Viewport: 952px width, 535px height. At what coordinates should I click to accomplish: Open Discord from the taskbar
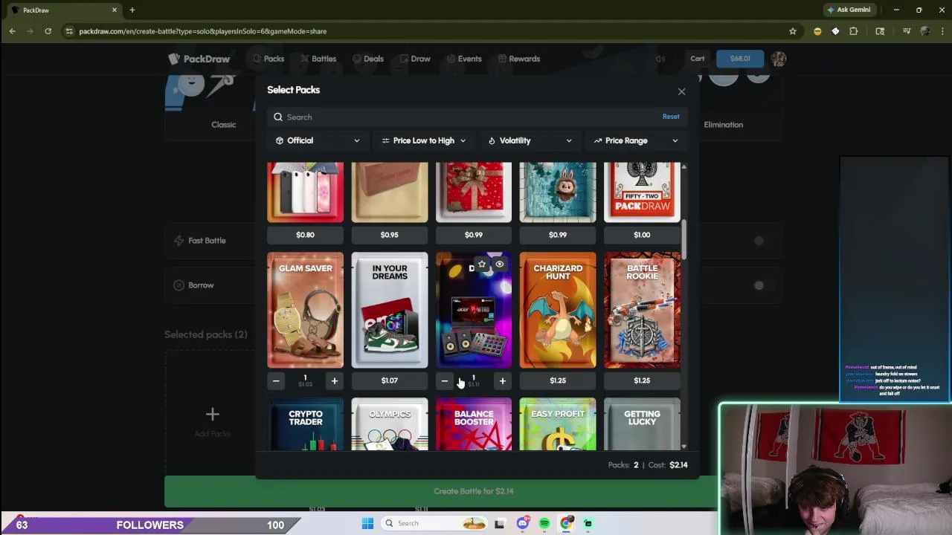(522, 523)
